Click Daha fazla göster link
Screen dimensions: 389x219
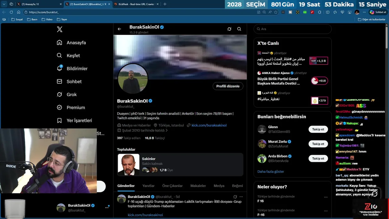pos(271,172)
